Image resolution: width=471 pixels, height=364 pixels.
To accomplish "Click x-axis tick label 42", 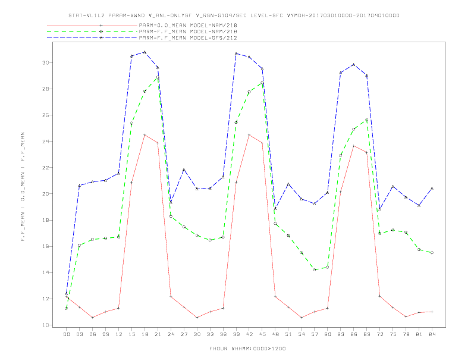I will pos(249,334).
